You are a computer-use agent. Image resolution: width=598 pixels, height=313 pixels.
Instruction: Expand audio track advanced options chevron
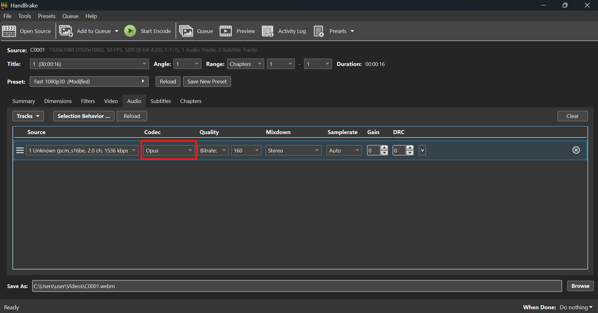point(422,151)
